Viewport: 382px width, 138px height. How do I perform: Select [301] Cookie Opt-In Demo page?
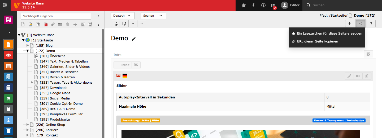[x=61, y=103]
